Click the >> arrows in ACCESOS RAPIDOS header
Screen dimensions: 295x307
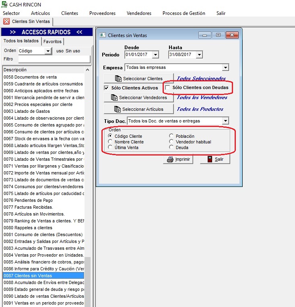[13, 32]
